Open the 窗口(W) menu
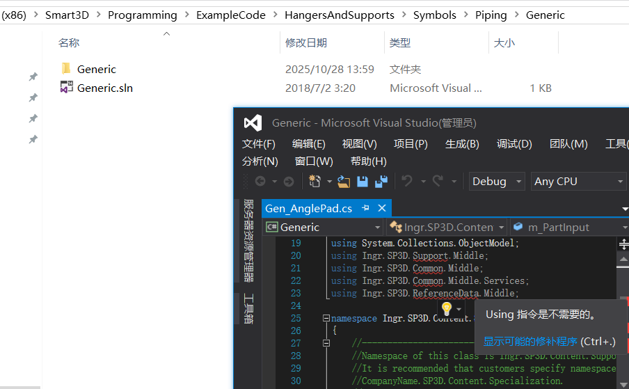This screenshot has height=389, width=629. [314, 161]
